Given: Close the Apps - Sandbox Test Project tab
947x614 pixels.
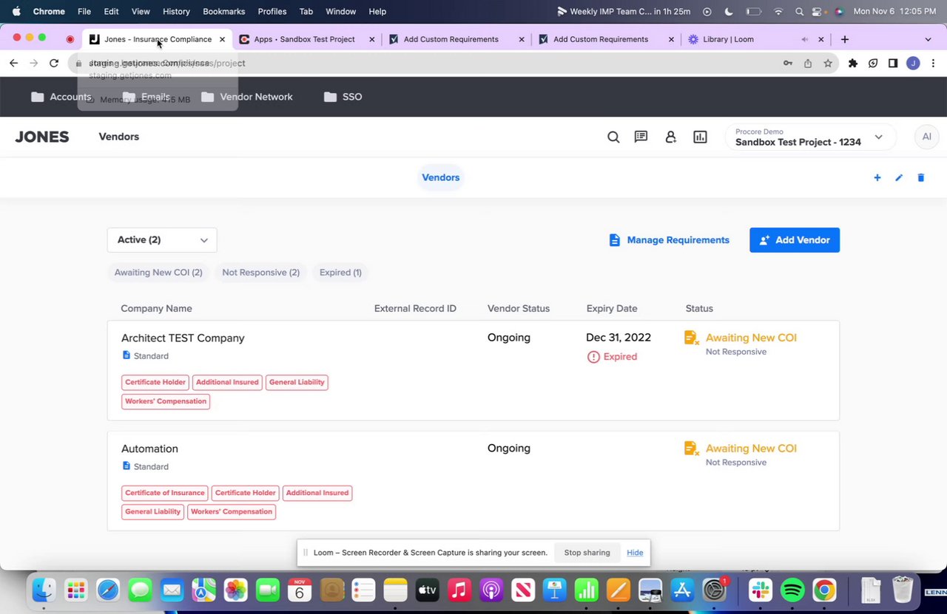Looking at the screenshot, I should 372,39.
